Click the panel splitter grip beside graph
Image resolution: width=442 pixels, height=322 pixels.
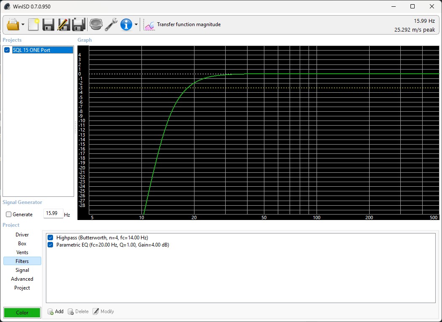[x=75, y=128]
